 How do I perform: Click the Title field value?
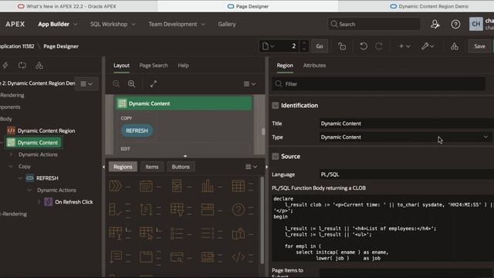pos(407,124)
